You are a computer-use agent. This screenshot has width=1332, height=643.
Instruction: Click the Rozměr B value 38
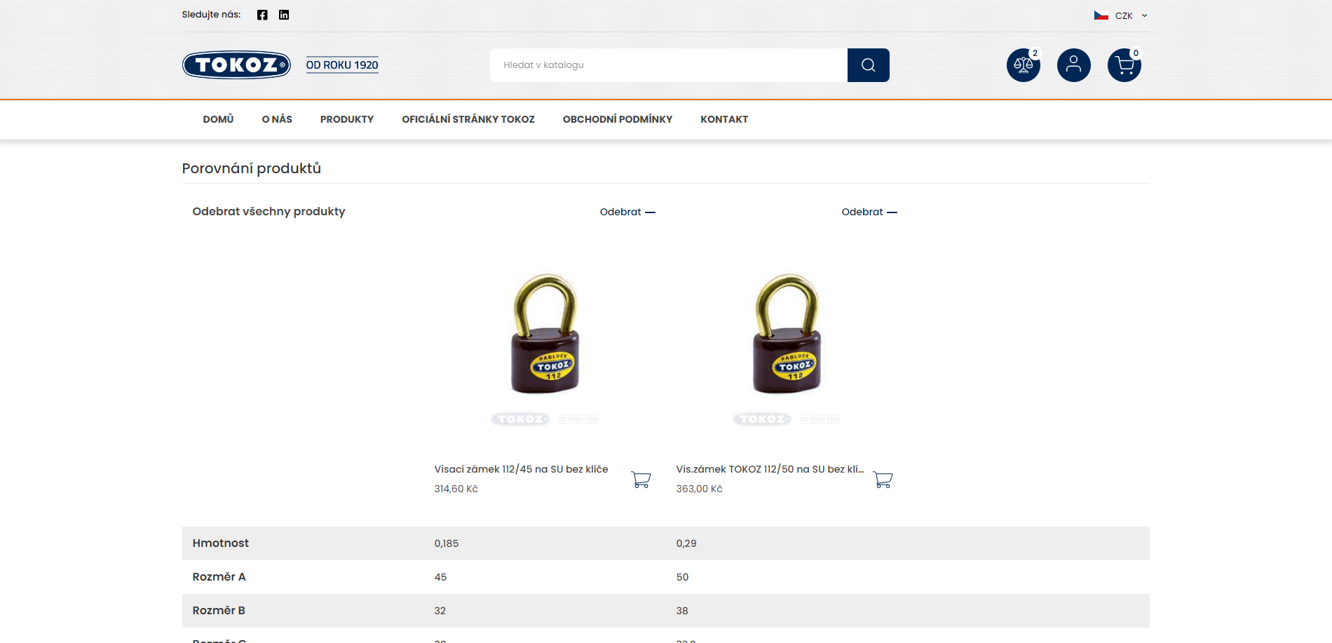coord(682,611)
